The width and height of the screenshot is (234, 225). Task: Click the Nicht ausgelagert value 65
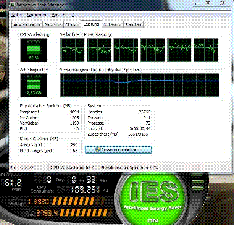click(x=75, y=151)
